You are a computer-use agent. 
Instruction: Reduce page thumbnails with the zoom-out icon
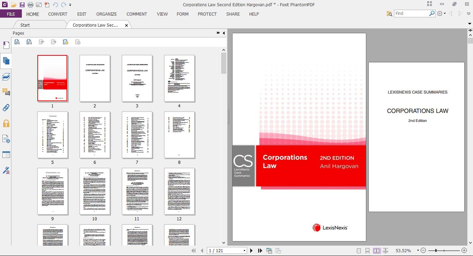(x=29, y=42)
